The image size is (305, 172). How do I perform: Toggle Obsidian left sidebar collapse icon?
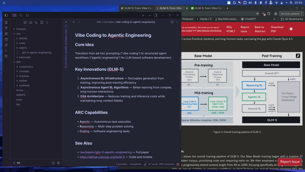tap(6, 15)
